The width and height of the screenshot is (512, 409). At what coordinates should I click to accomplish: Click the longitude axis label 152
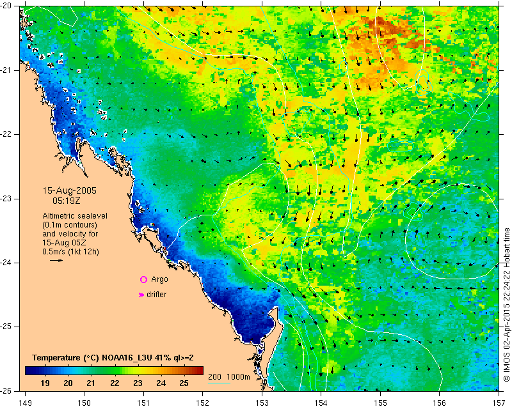point(203,403)
